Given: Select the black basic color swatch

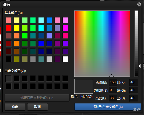Looking at the screenshot, I should click(x=9, y=59).
